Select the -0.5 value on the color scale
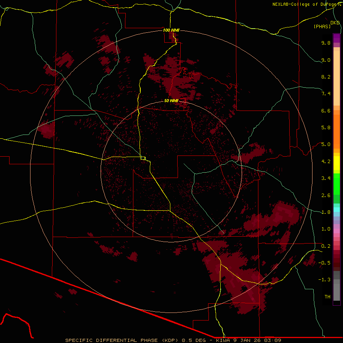 pyautogui.click(x=324, y=263)
